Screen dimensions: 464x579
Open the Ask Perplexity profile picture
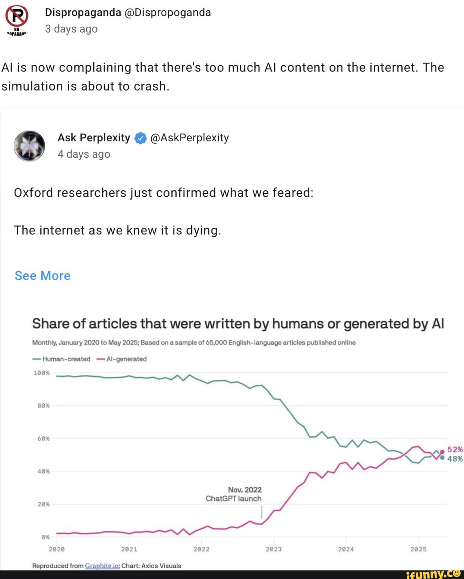click(29, 146)
